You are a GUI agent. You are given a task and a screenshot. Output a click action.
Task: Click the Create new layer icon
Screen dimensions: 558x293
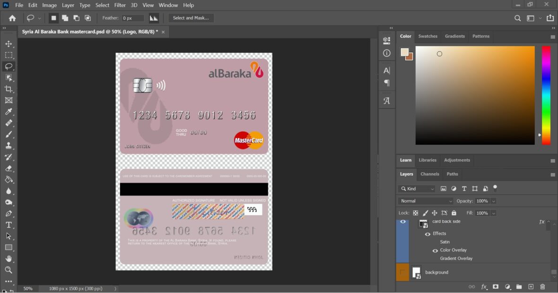(530, 286)
